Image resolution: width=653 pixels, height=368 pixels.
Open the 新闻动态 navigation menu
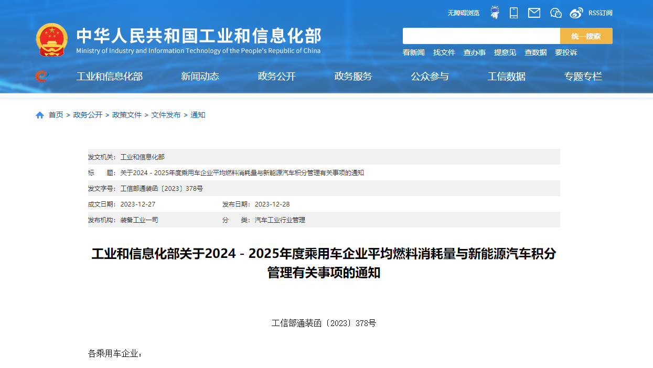(200, 77)
